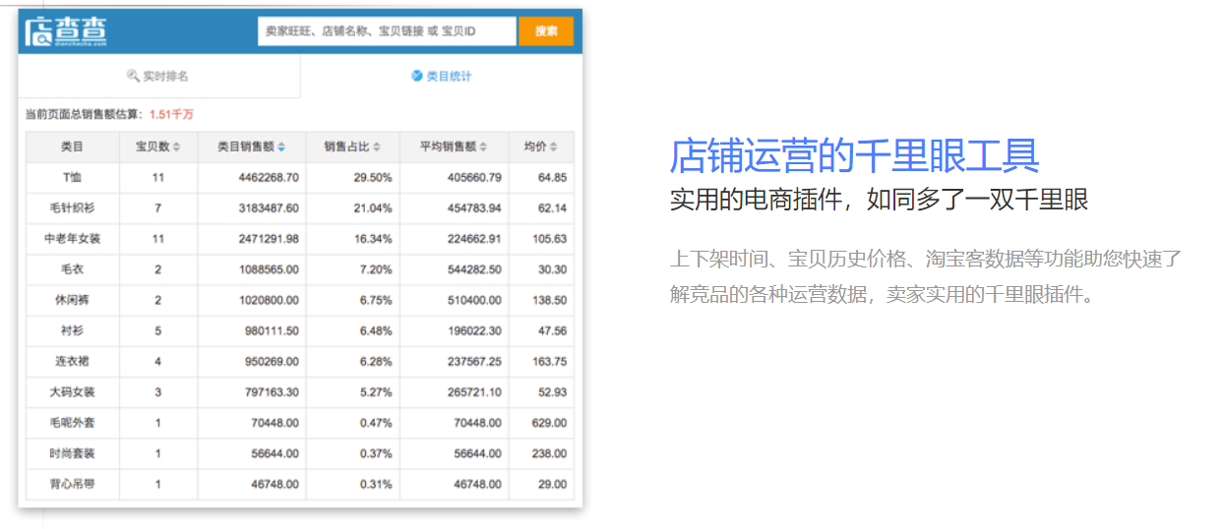Sort by 销售占比 column arrows
Image resolution: width=1224 pixels, height=529 pixels.
376,147
